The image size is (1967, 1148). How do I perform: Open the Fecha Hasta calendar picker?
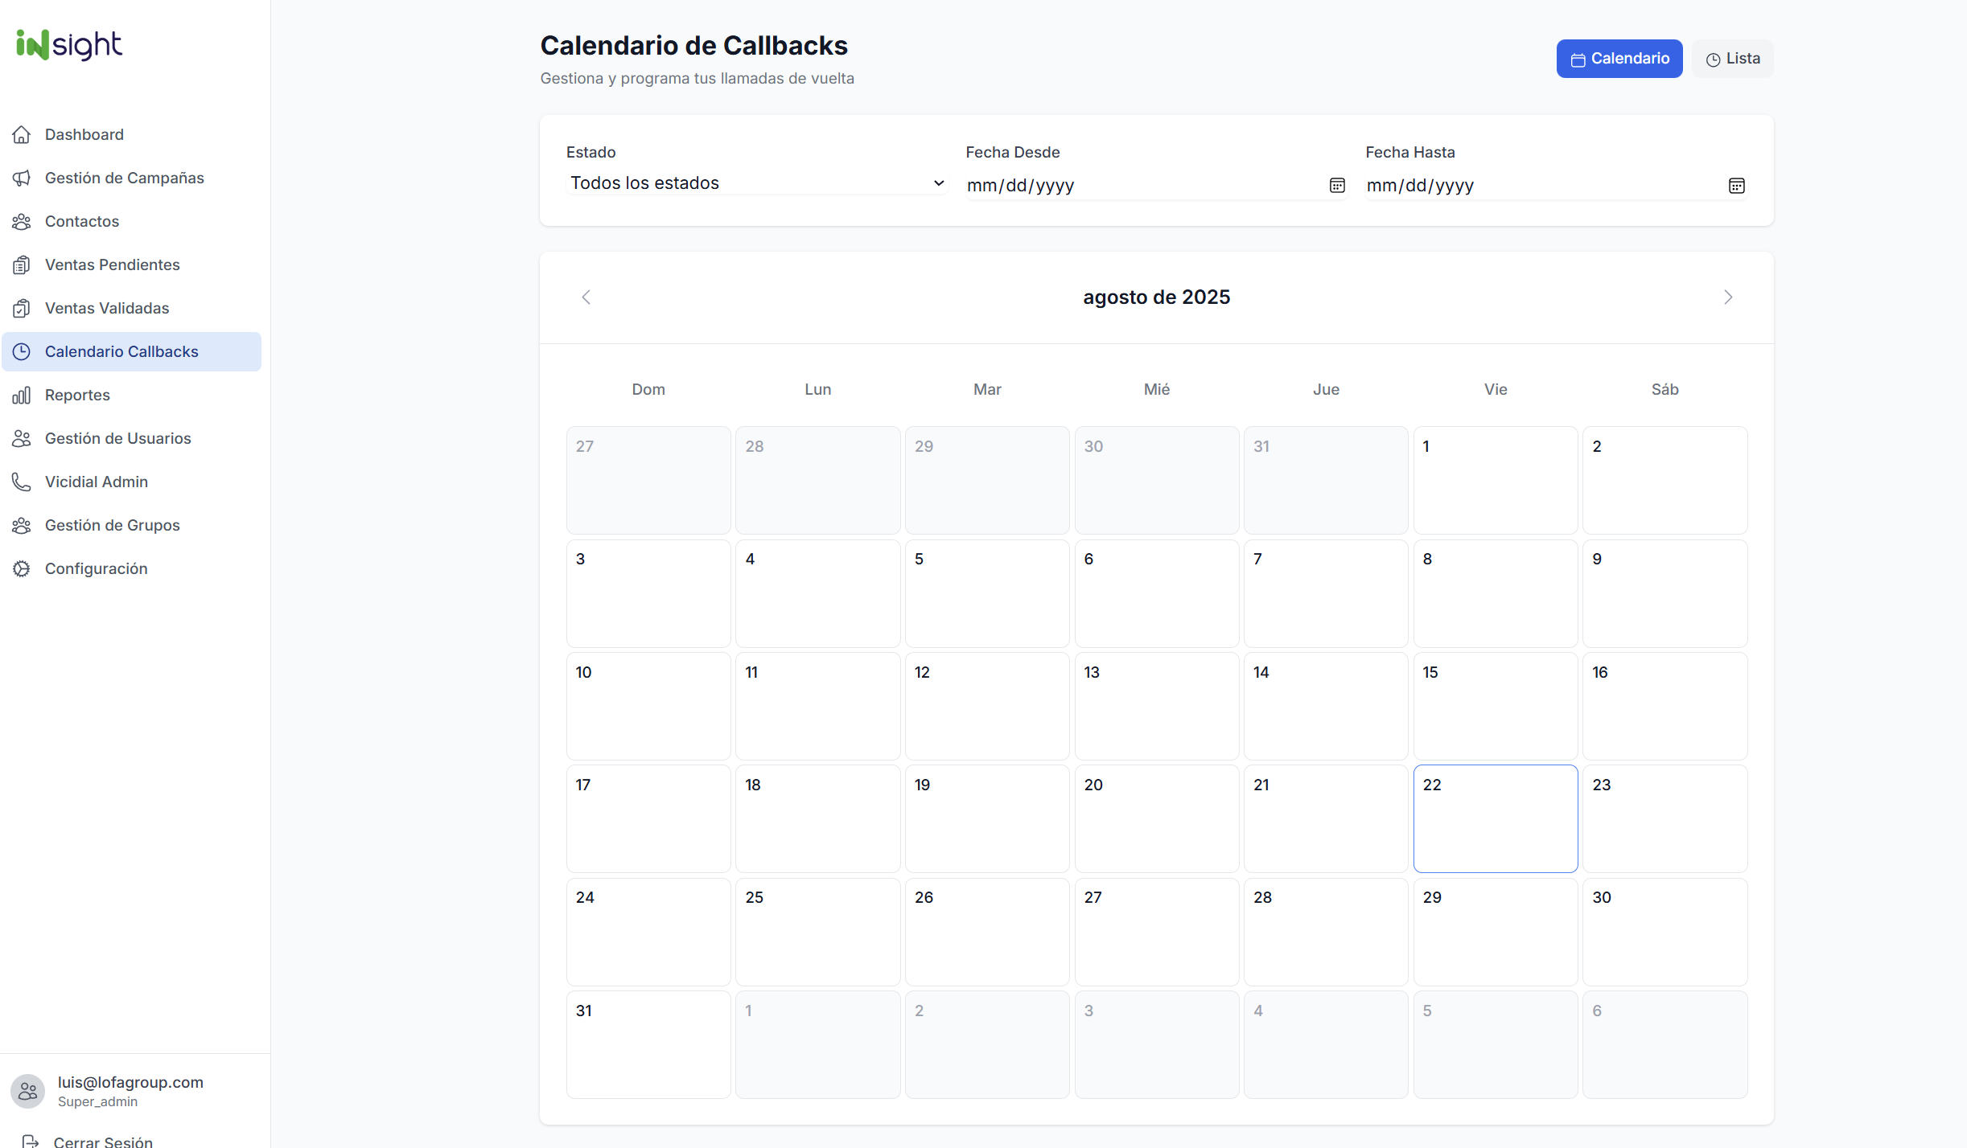[1737, 186]
